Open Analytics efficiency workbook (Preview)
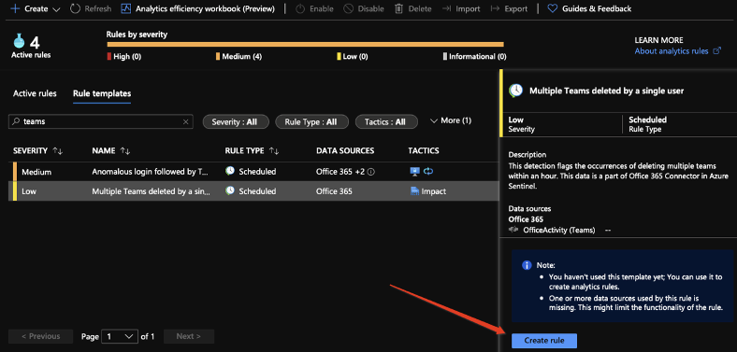737x352 pixels. 198,9
